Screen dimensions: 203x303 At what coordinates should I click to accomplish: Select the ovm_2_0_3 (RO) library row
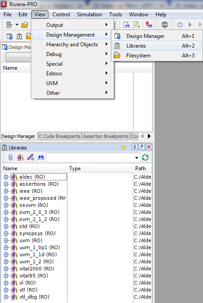39,212
